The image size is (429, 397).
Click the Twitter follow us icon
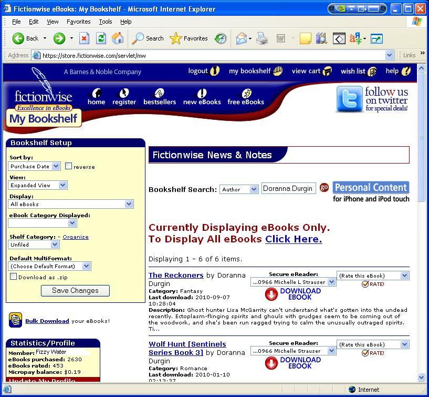[350, 99]
